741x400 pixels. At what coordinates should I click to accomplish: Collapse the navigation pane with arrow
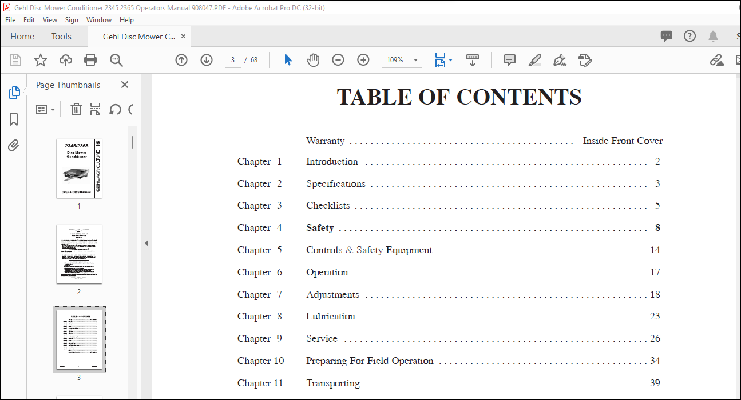(146, 243)
